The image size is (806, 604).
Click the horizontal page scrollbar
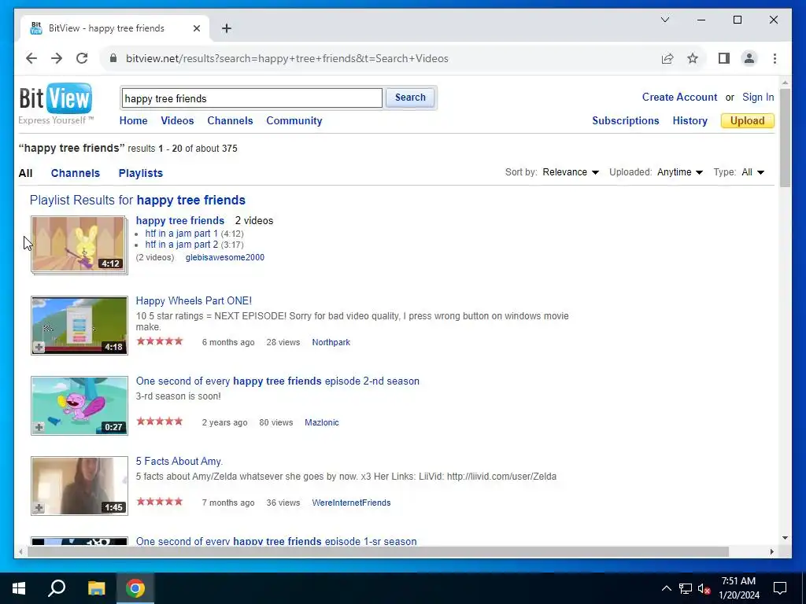pos(378,551)
